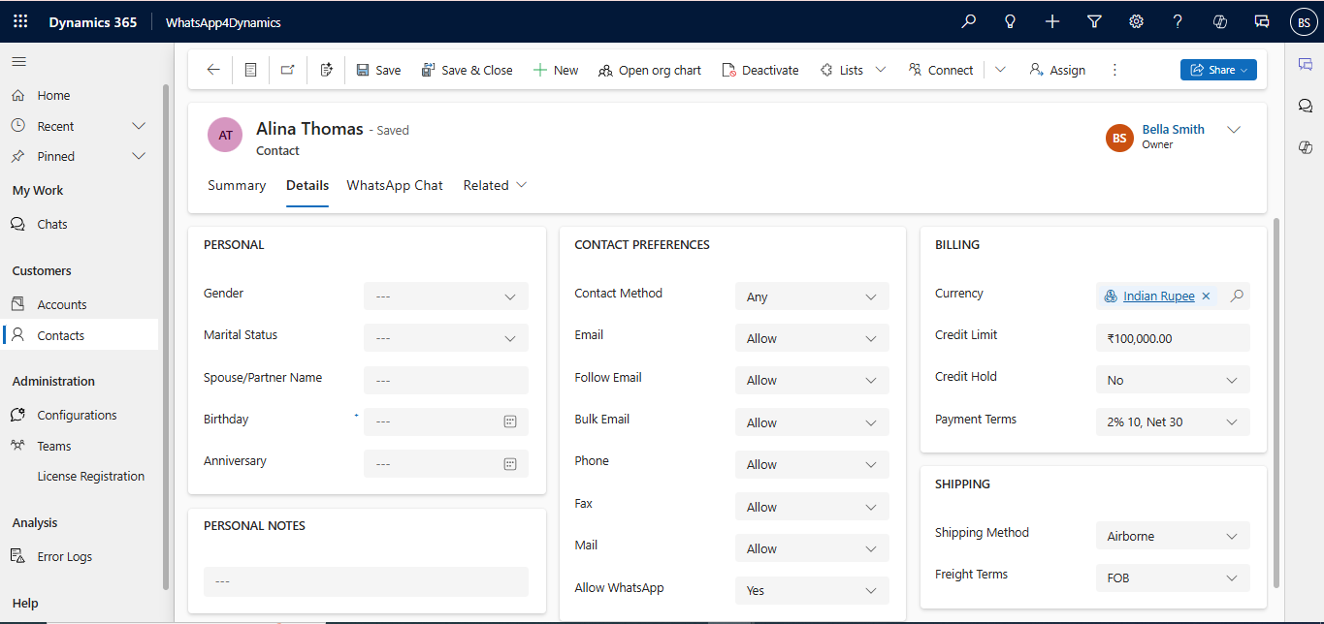The image size is (1324, 624).
Task: Open the Bulk Email dropdown
Action: (812, 422)
